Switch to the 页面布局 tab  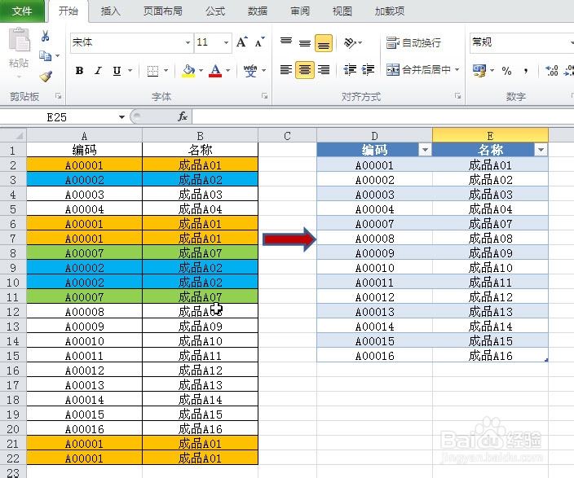[x=163, y=11]
